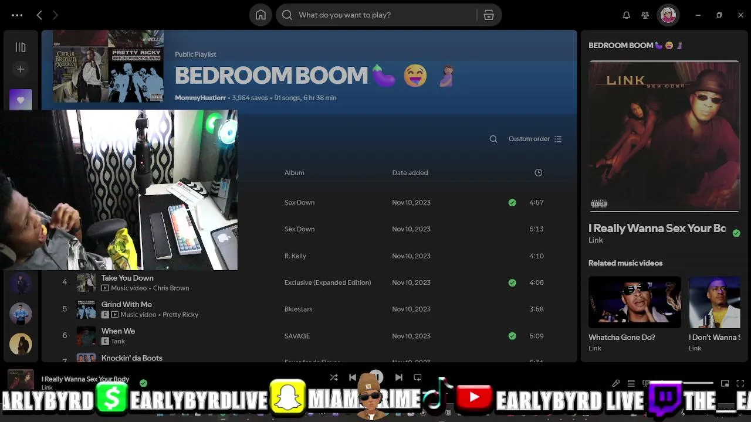Sort tracks by the Album column header
The width and height of the screenshot is (751, 422).
coord(295,173)
